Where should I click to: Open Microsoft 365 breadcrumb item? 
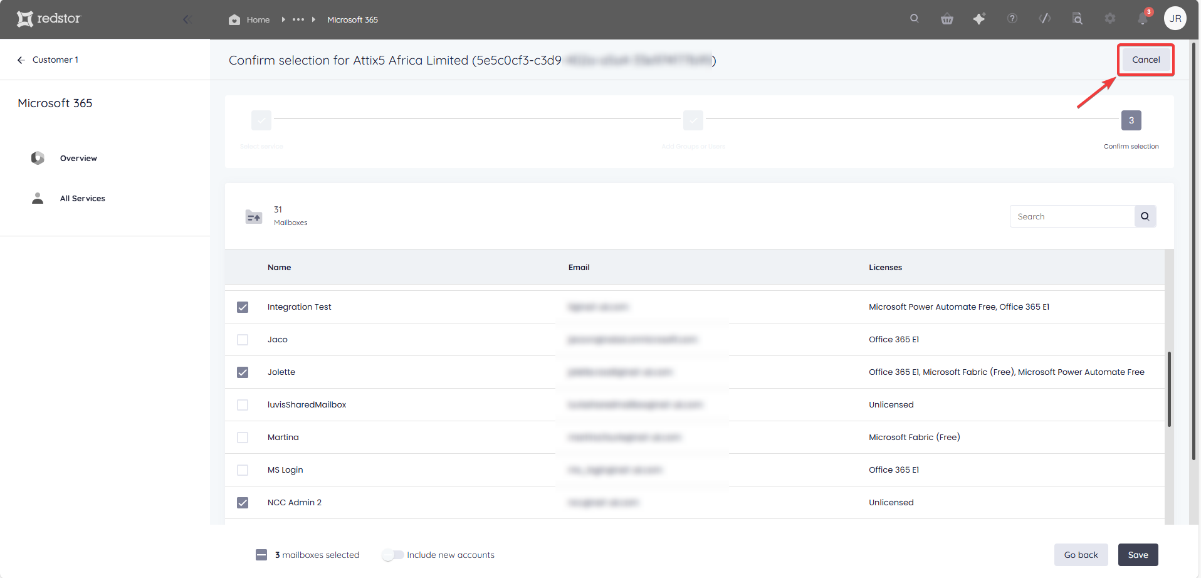[352, 19]
